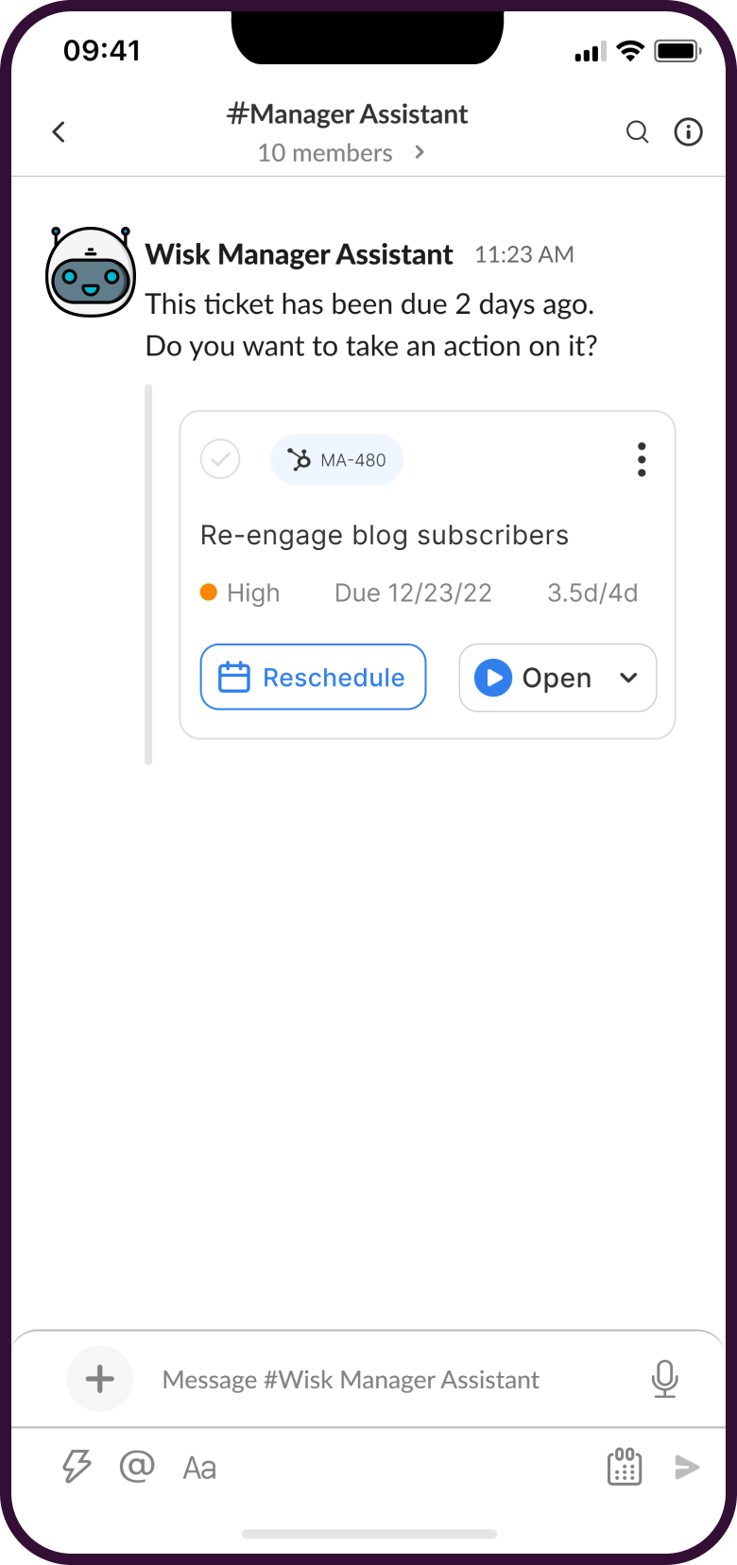This screenshot has height=1565, width=737.
Task: Tap the microphone voice message icon
Action: (665, 1379)
